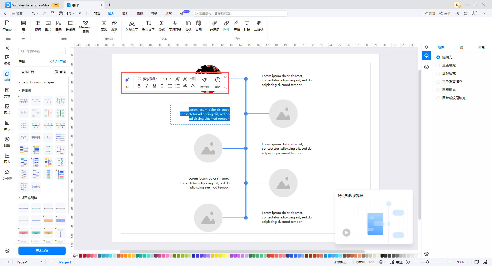Insert a blank page (空白頁)
Viewport: 492px width, 266px height.
[x=7, y=26]
